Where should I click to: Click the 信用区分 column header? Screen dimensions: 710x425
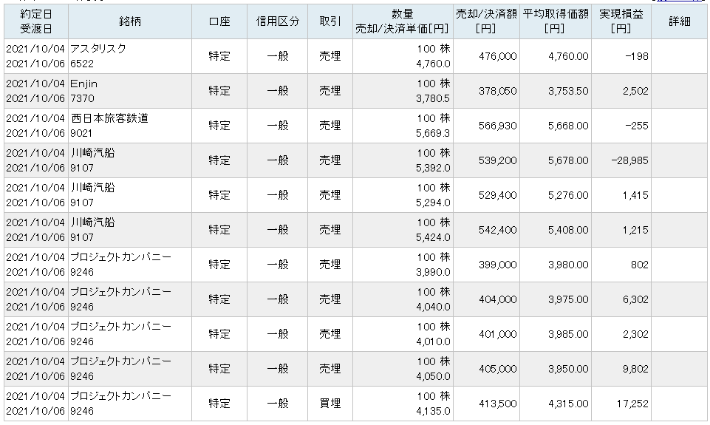[278, 21]
